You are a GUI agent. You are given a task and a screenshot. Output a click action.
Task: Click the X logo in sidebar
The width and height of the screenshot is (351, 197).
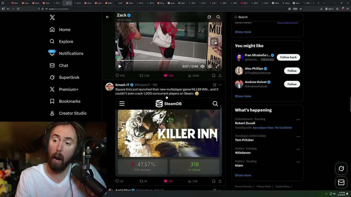coord(52,18)
